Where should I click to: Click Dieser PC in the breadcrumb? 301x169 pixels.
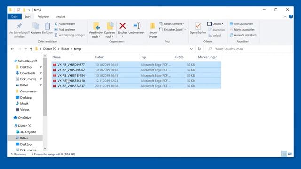50,49
